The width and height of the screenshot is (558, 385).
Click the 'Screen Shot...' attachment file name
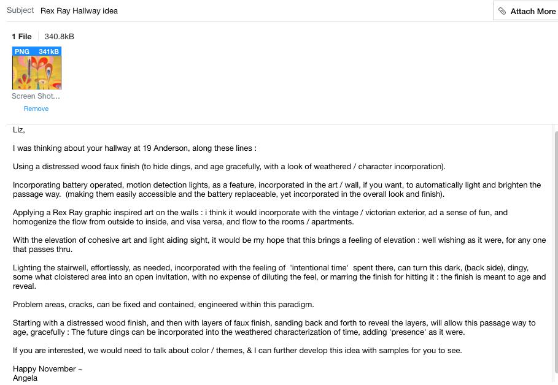[x=36, y=96]
